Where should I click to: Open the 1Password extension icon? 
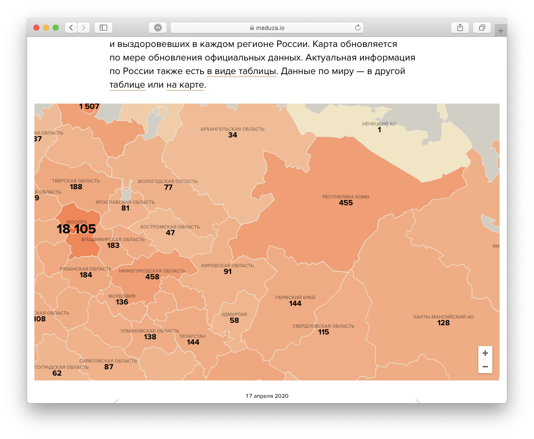158,28
